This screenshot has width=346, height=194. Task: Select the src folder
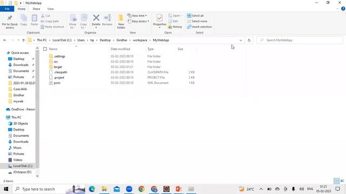(56, 61)
